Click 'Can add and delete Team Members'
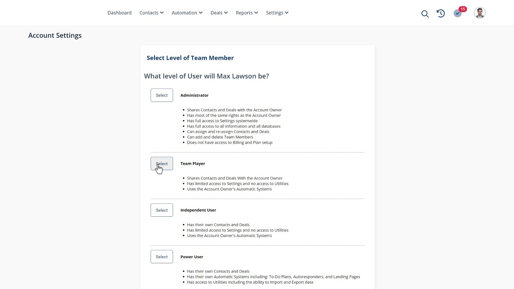 (220, 137)
